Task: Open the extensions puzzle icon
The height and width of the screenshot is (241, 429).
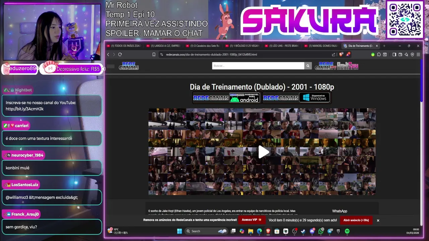Action: point(379,55)
